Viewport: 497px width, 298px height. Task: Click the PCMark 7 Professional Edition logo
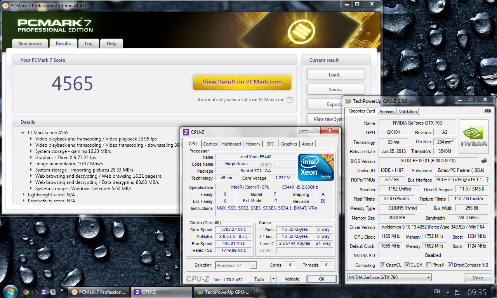(55, 26)
